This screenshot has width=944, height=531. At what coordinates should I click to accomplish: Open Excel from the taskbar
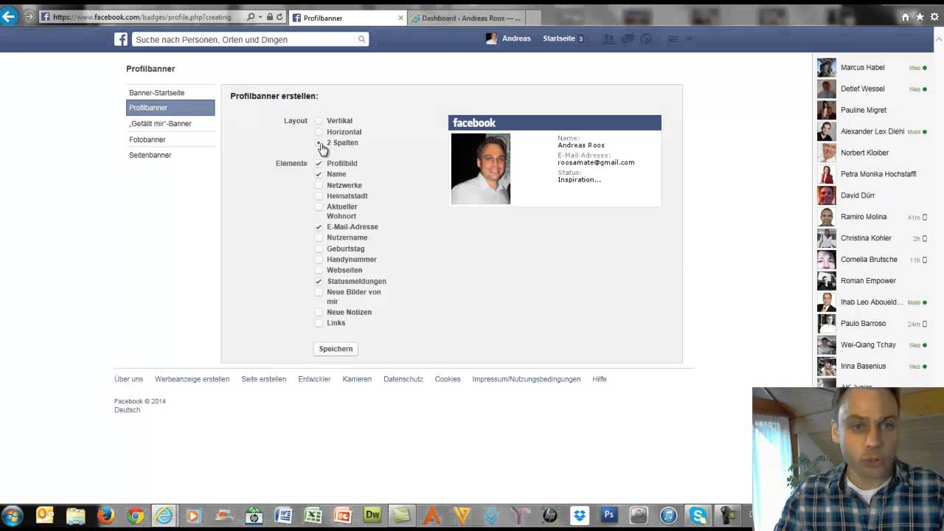click(313, 516)
